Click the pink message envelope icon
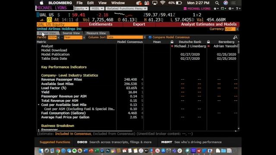Image resolution: width=276 pixels, height=155 pixels. (185, 9)
